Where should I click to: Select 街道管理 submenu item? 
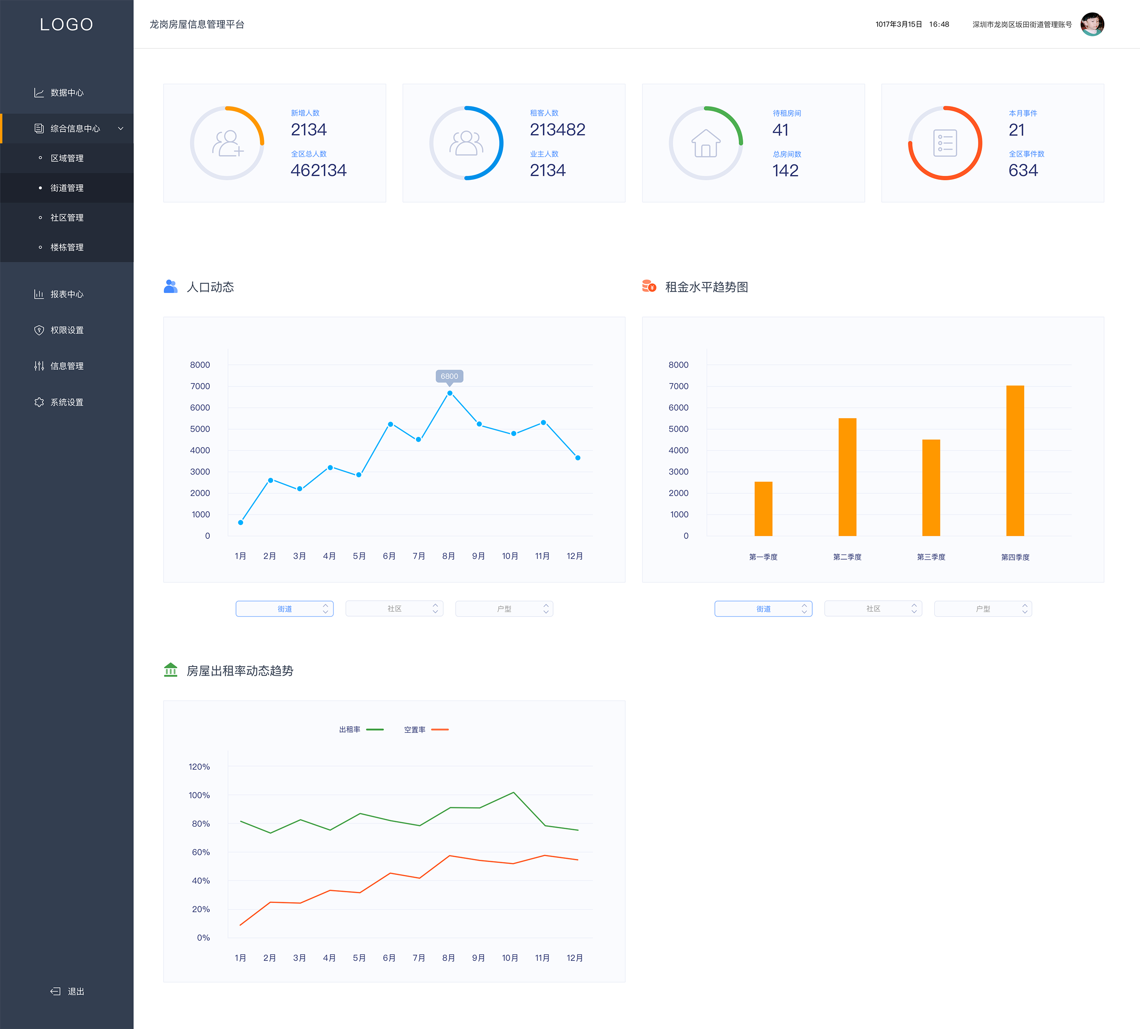point(67,188)
